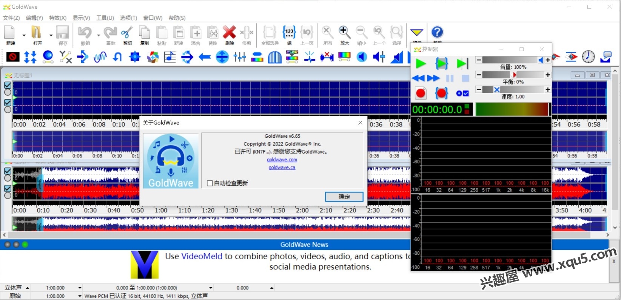Start recording with the red record button
This screenshot has width=621, height=300.
click(x=421, y=93)
